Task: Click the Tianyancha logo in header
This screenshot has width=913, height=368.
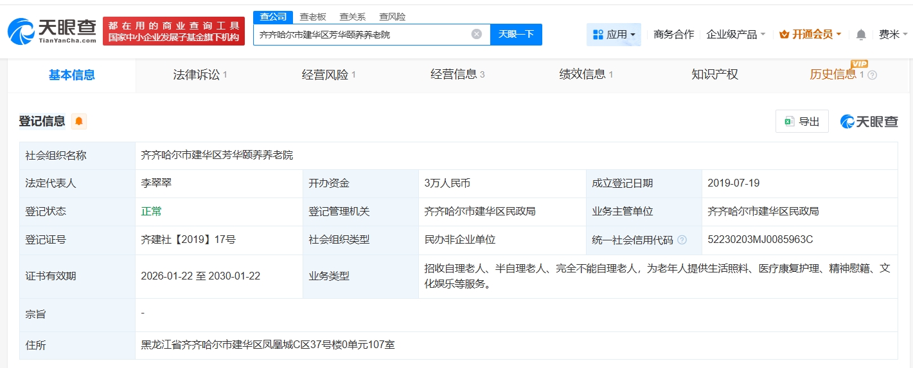Action: pyautogui.click(x=51, y=30)
